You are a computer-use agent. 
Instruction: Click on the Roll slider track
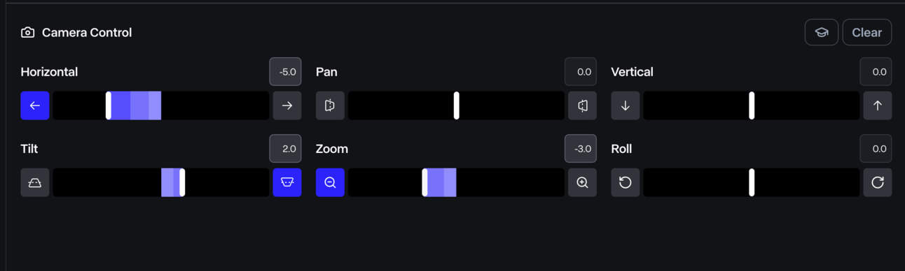click(x=752, y=182)
